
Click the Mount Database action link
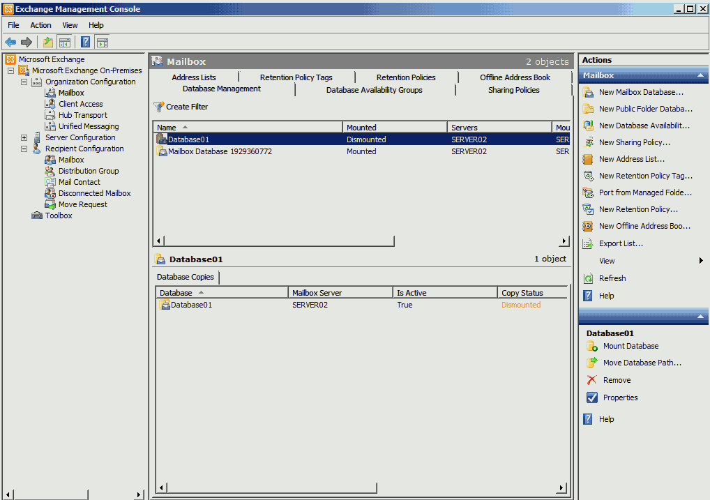point(630,346)
